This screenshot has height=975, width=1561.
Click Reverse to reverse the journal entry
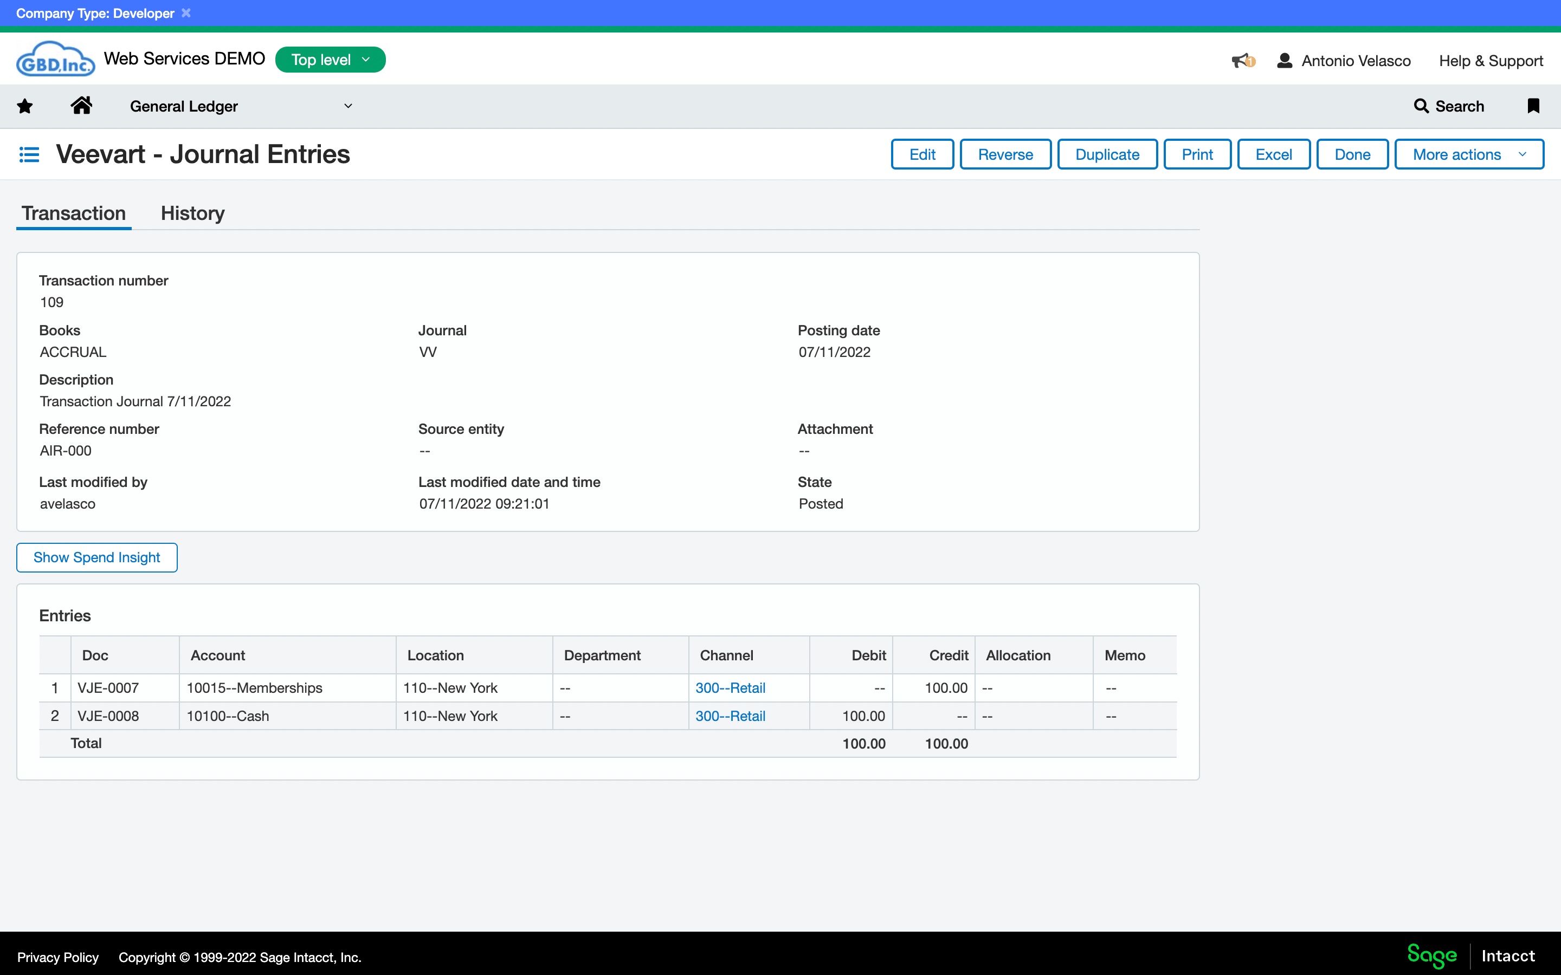pos(1005,154)
